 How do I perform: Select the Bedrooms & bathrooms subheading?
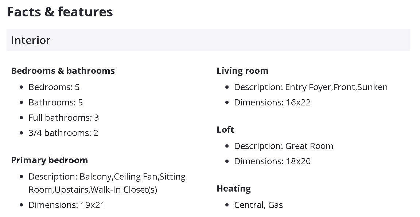pos(63,71)
